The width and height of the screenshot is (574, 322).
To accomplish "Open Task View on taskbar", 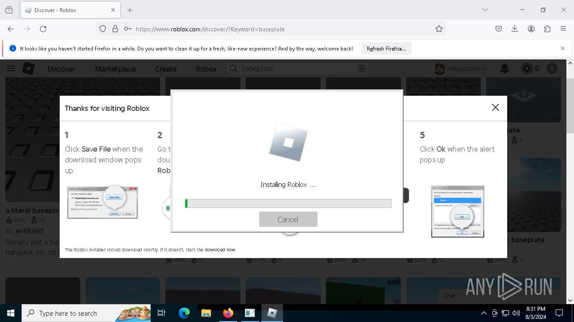I will click(x=161, y=313).
